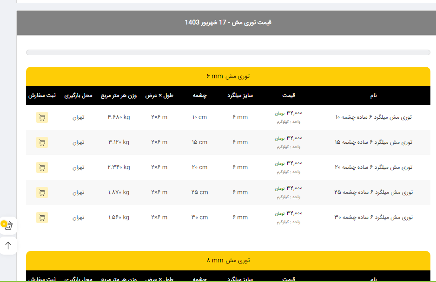Select the توری مش 6 mm yellow section title

(228, 76)
